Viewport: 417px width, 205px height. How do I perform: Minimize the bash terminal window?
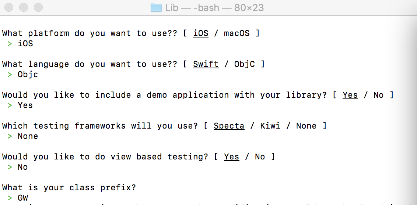[x=24, y=7]
